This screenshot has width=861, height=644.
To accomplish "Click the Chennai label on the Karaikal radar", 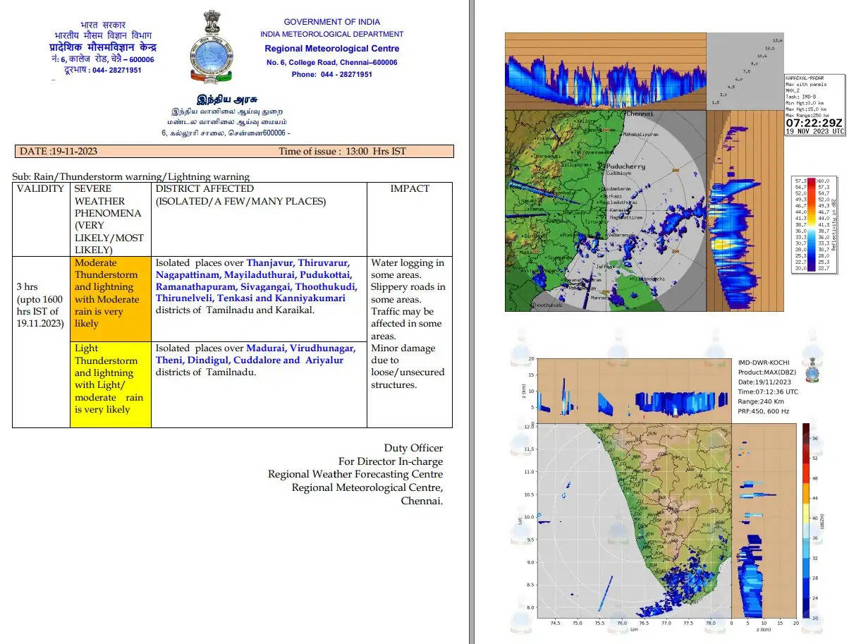I will tap(640, 114).
